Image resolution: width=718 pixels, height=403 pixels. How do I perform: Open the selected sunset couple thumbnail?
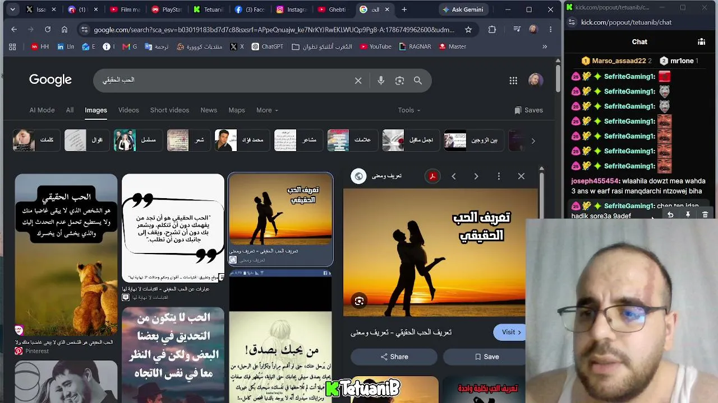point(280,209)
